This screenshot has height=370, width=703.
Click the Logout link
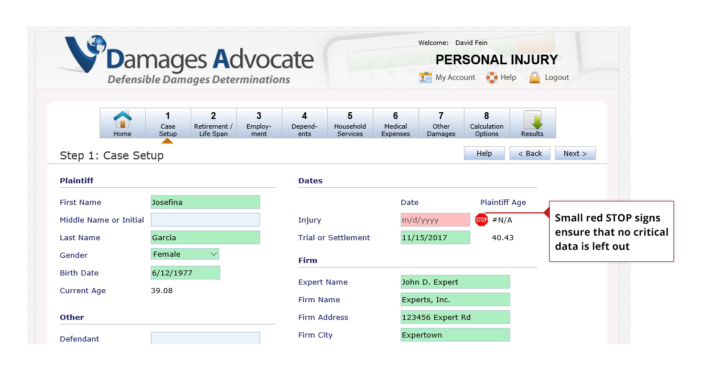pos(557,77)
